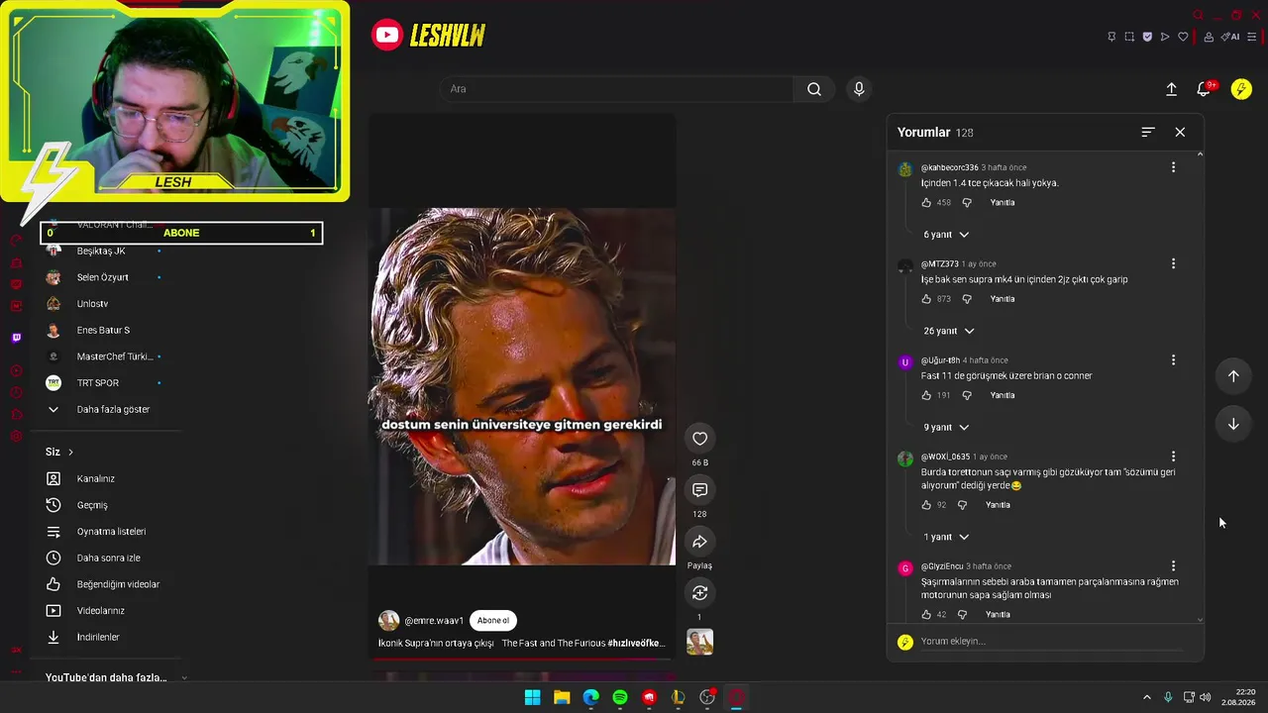Open the Short's comments icon
Viewport: 1268px width, 713px height.
point(699,490)
